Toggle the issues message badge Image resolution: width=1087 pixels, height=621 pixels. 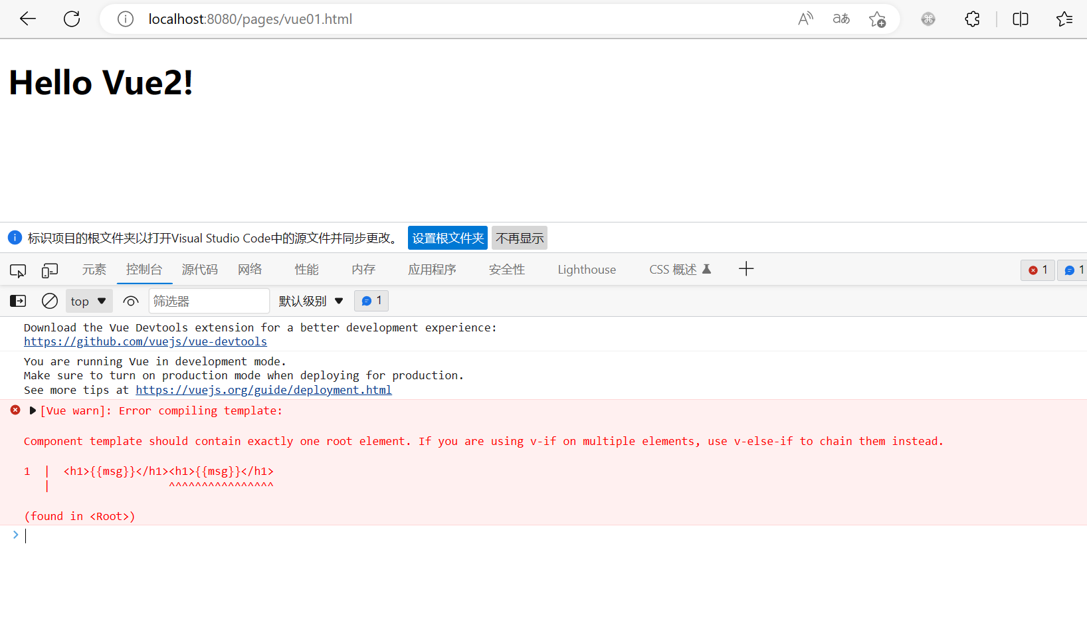(x=1072, y=270)
